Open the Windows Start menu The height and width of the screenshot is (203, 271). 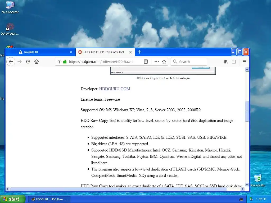pyautogui.click(x=13, y=199)
